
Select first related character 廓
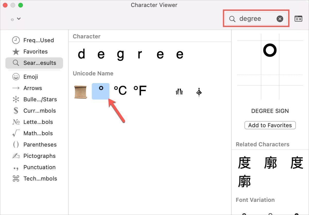pos(271,163)
